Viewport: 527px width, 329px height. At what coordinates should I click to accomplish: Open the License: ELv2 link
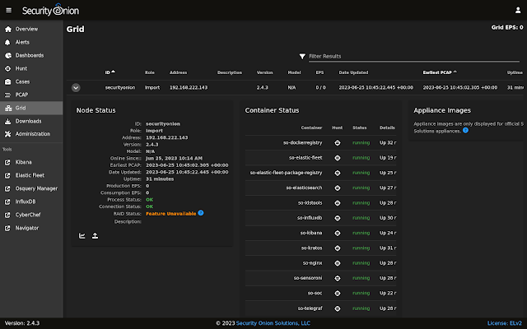pos(505,323)
